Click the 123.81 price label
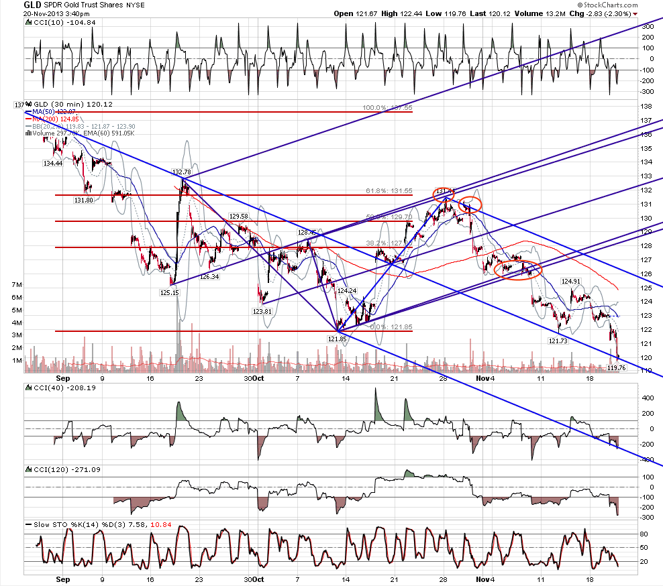Viewport: 663px width, 586px height. (262, 311)
